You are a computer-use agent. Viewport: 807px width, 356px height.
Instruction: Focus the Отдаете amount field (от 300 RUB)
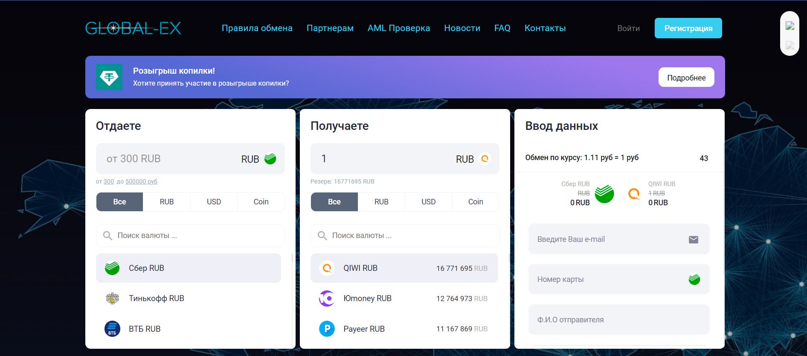pos(190,159)
